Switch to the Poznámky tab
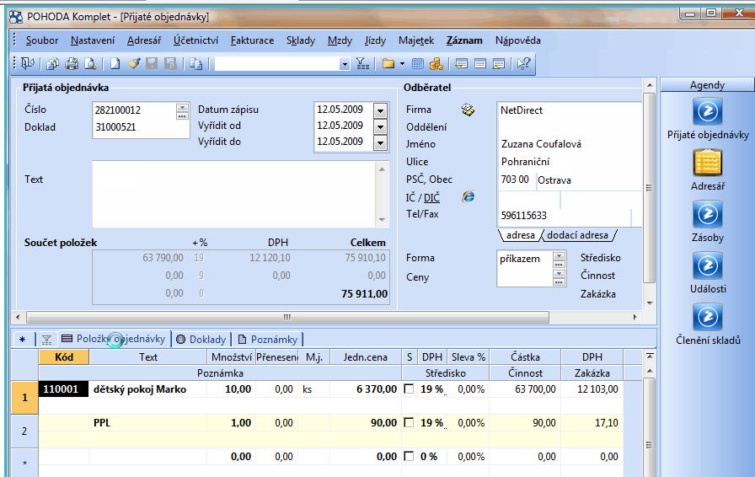 268,339
